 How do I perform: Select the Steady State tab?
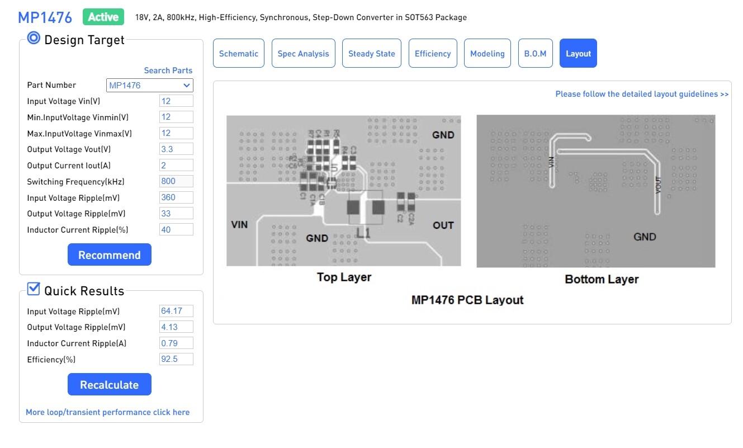pos(372,54)
